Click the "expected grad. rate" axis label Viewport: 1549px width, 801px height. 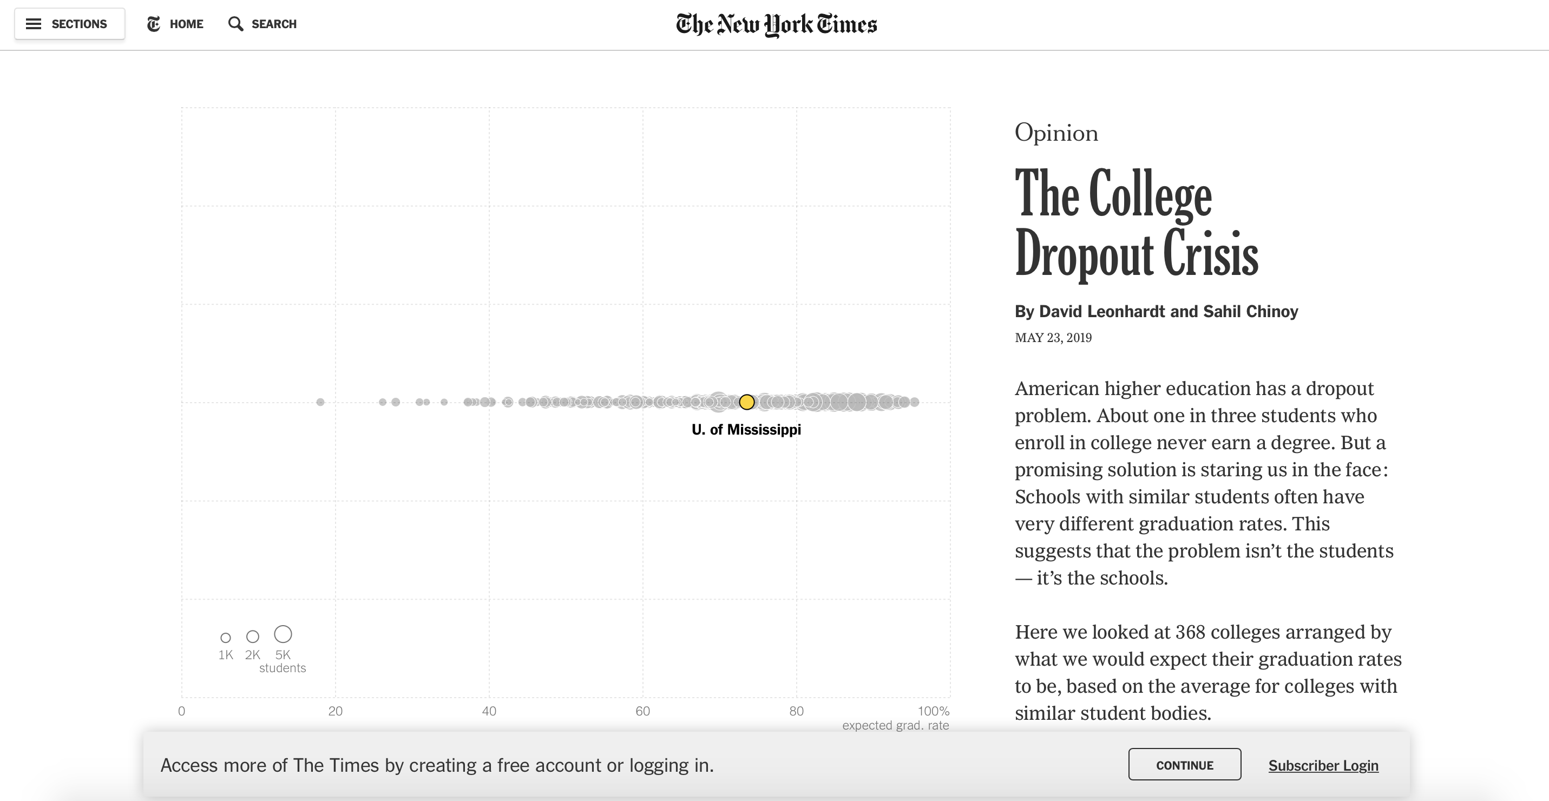click(x=895, y=725)
